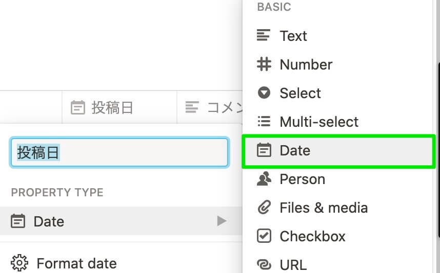Click the PROPERTY TYPE section label
This screenshot has width=440, height=273.
coord(57,192)
